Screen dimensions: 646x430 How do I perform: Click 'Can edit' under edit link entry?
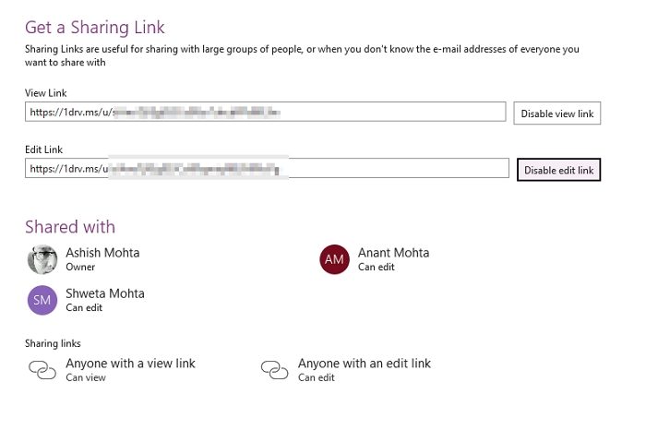coord(317,377)
